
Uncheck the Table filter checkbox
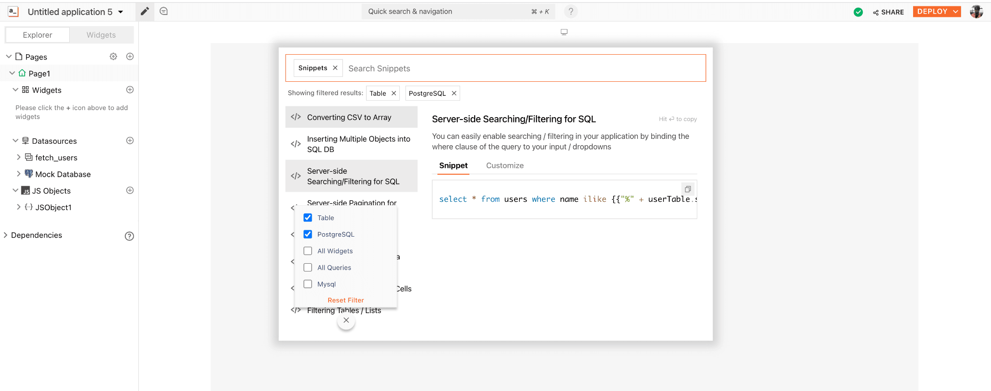[x=308, y=218]
